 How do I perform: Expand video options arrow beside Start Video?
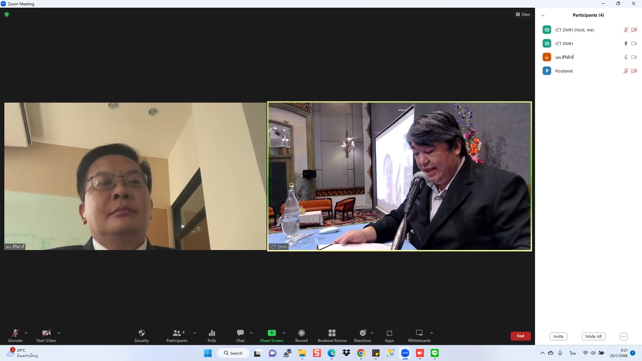click(59, 333)
